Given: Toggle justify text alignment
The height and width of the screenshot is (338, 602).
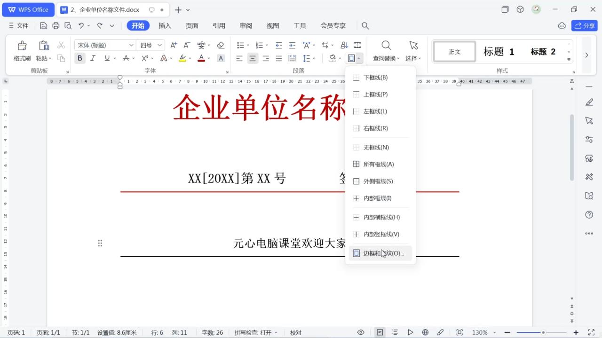Looking at the screenshot, I should click(x=279, y=58).
